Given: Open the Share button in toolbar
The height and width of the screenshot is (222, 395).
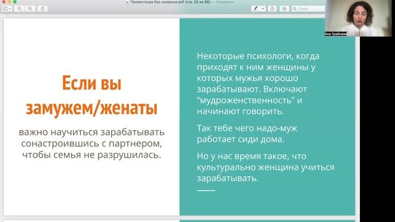Looking at the screenshot, I should coord(43,9).
